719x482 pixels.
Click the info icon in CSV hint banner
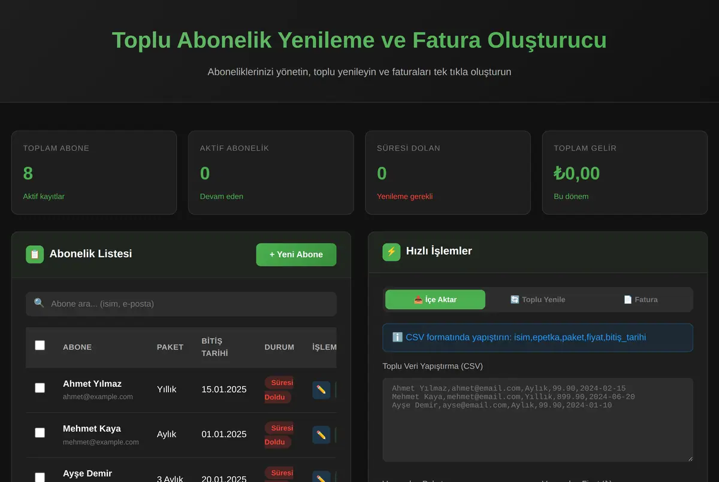tap(397, 337)
